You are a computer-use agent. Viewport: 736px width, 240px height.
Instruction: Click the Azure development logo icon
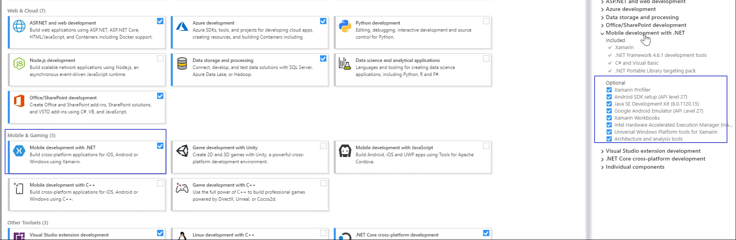click(x=182, y=26)
